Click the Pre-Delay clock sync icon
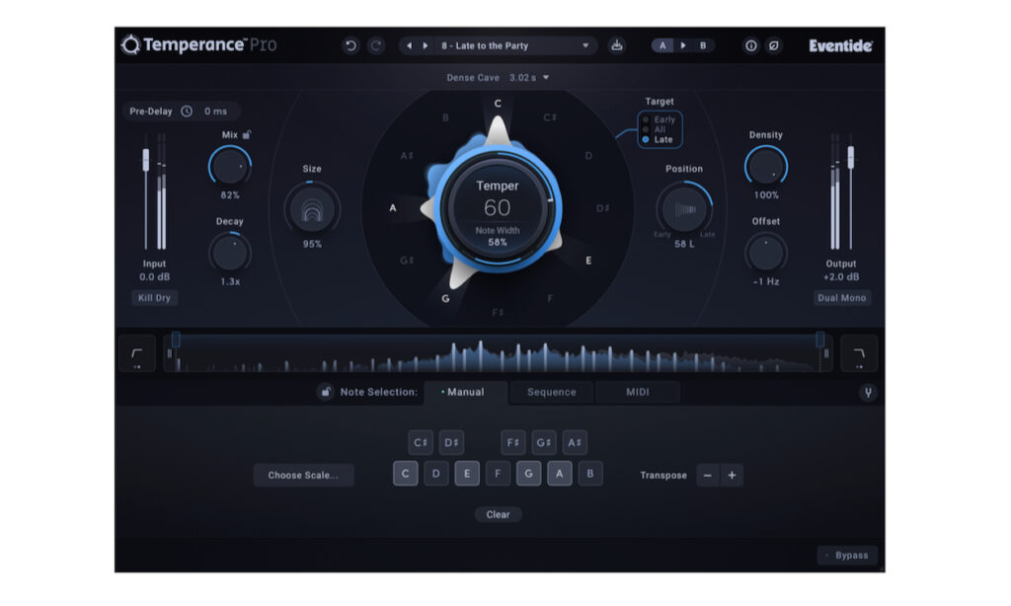The image size is (1011, 606). coord(187,112)
